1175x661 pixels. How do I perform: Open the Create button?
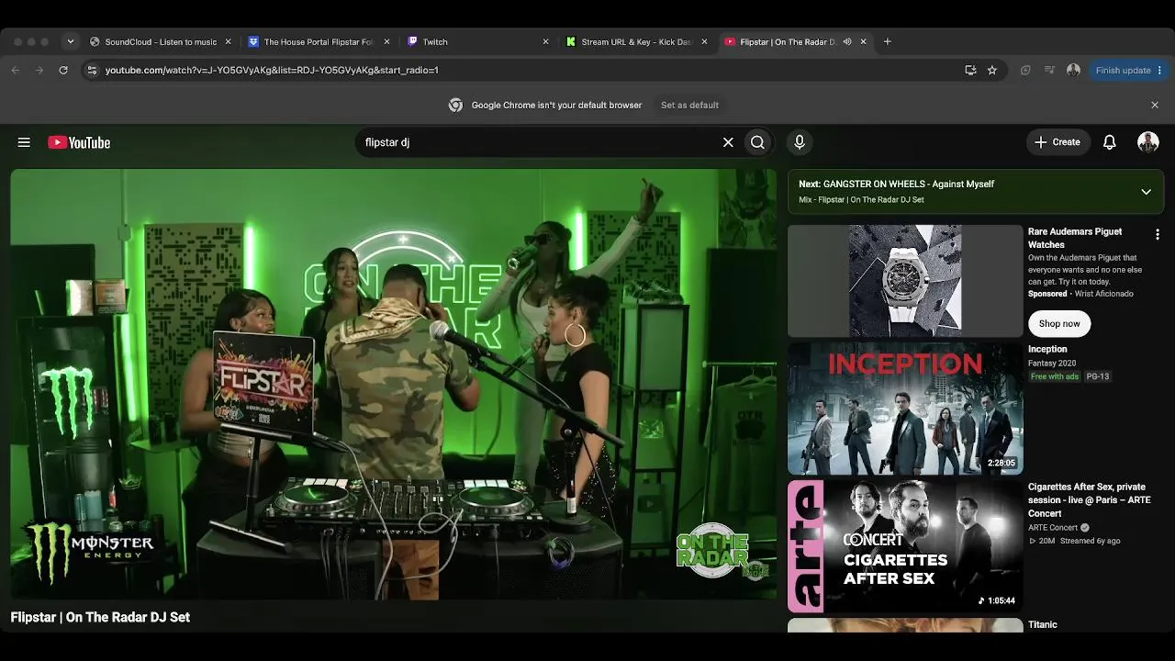pos(1057,142)
